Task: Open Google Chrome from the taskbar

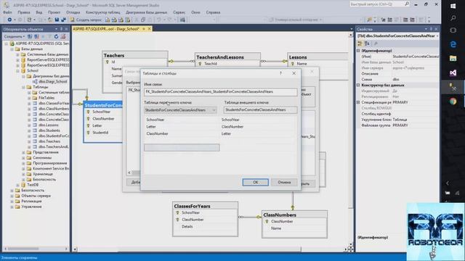Action: (453, 101)
